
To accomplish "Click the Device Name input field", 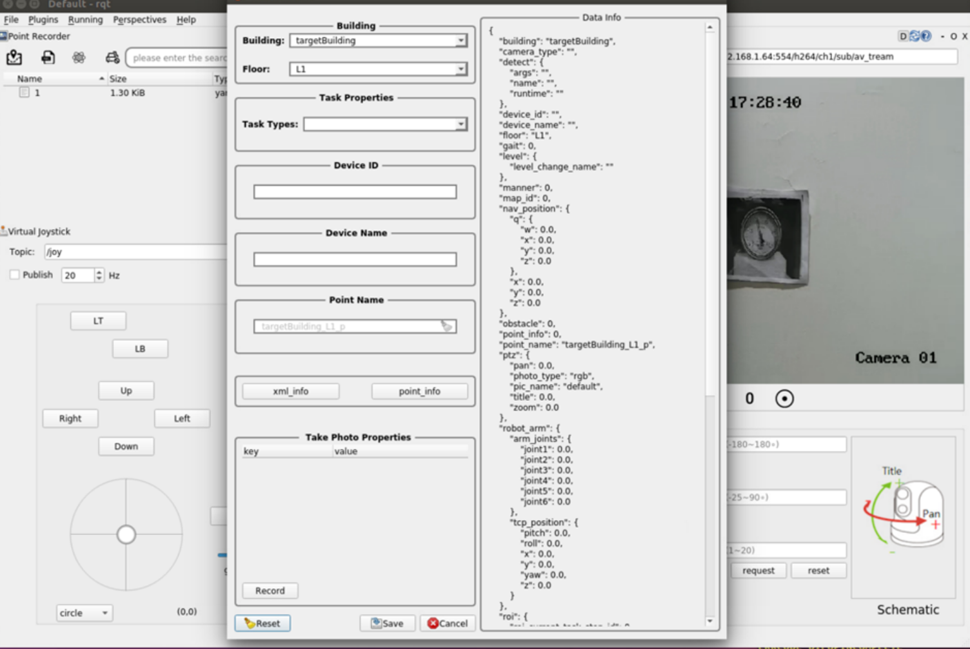I will 355,259.
